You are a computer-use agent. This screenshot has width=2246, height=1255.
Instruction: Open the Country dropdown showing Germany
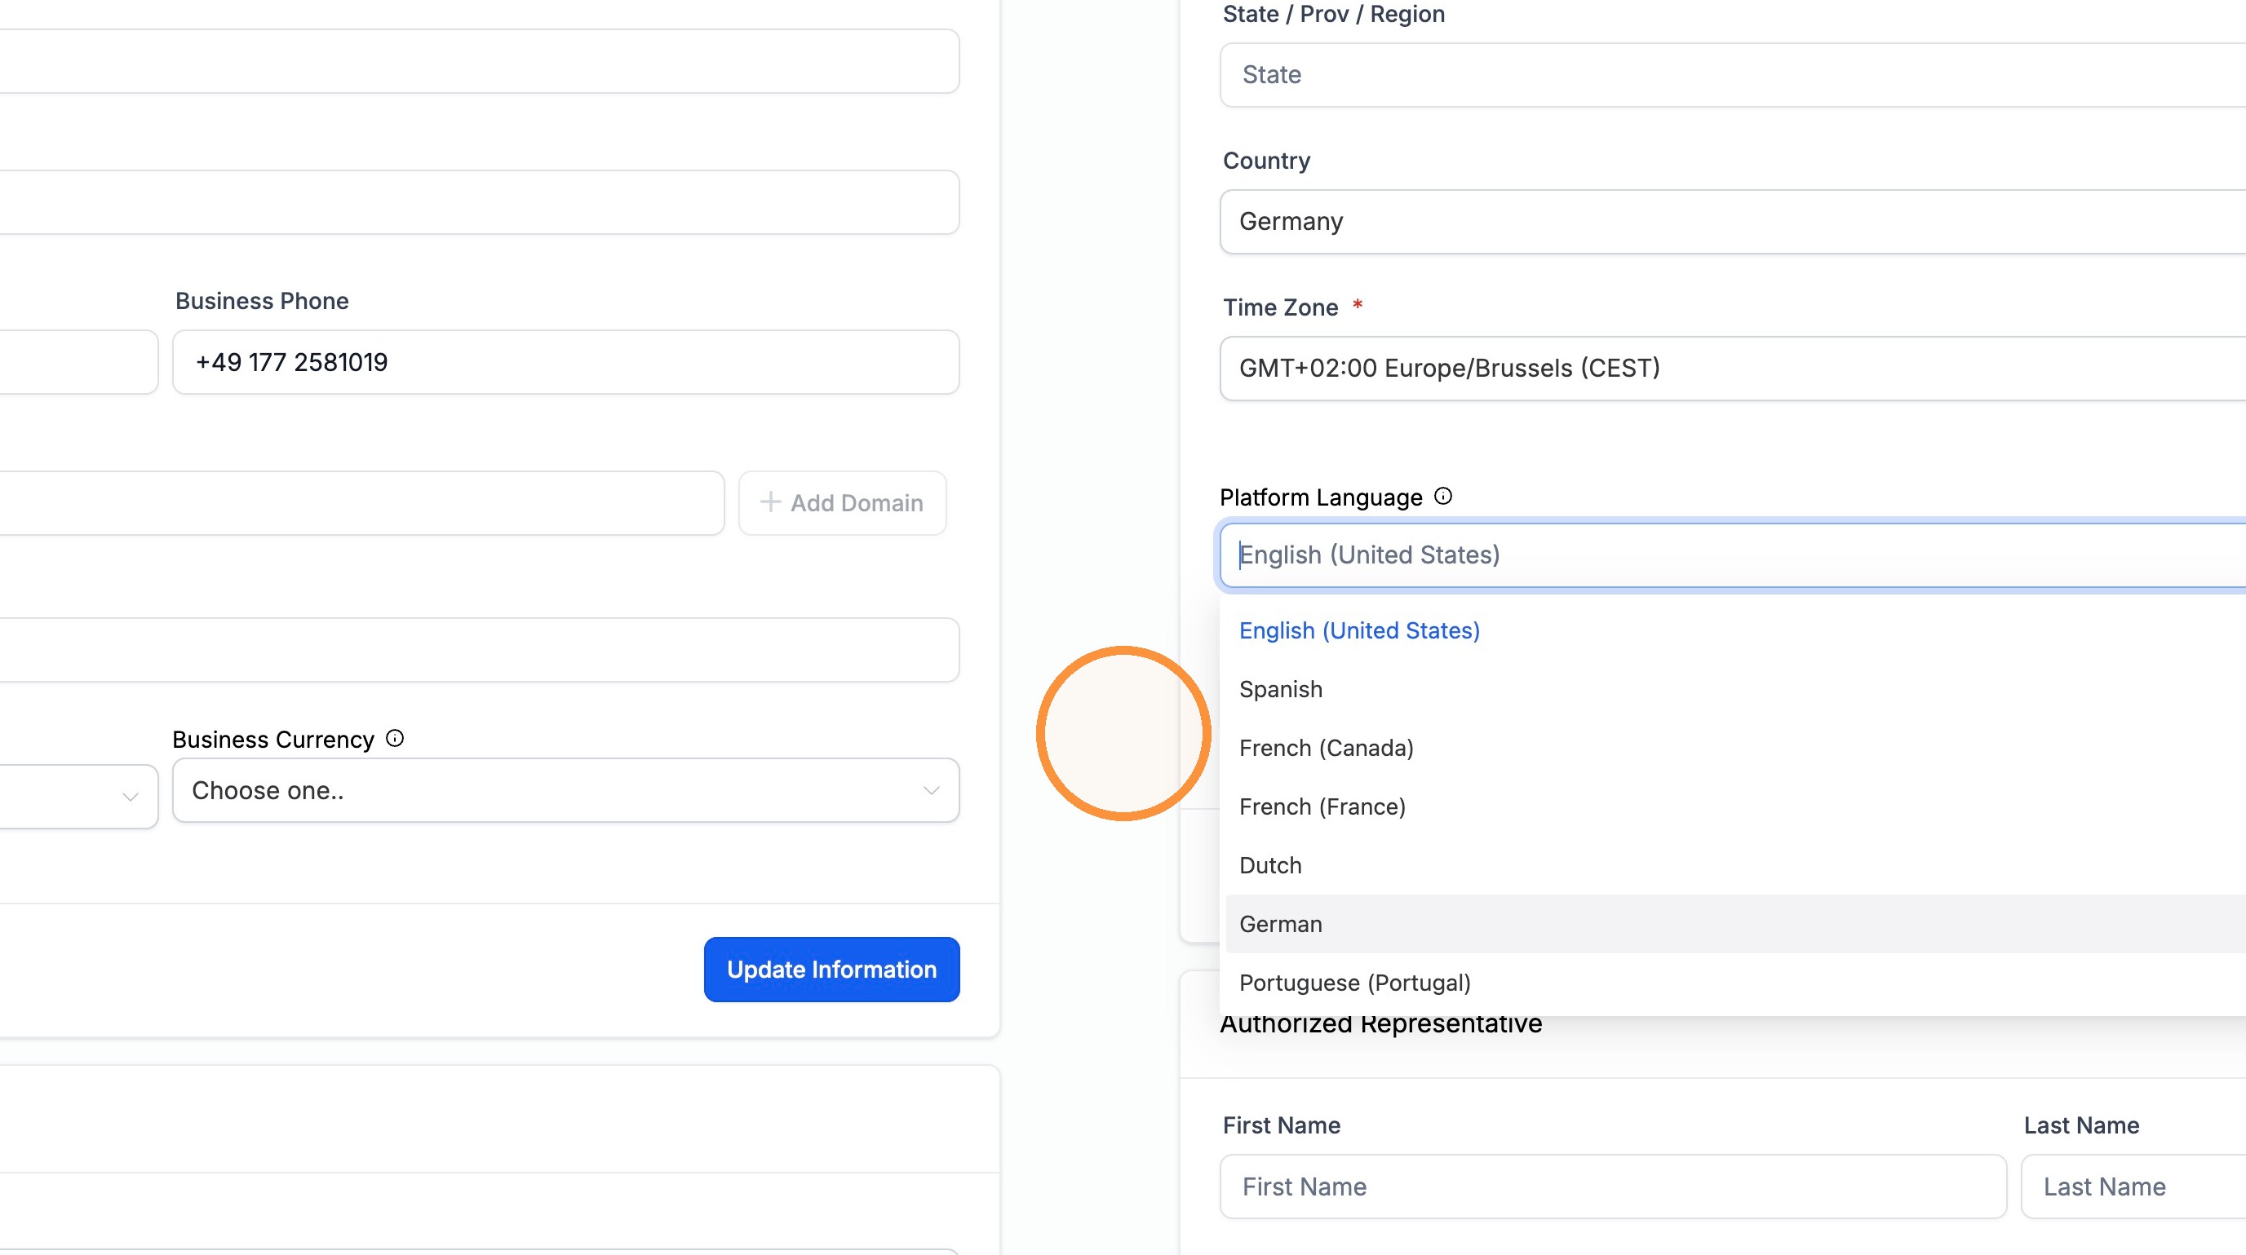pos(1733,221)
